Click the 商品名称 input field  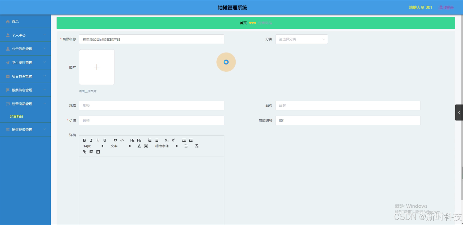(151, 39)
